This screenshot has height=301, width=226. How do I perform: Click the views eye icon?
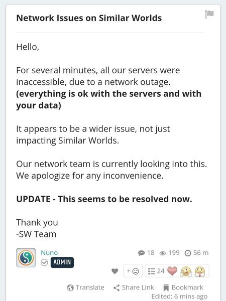163,253
